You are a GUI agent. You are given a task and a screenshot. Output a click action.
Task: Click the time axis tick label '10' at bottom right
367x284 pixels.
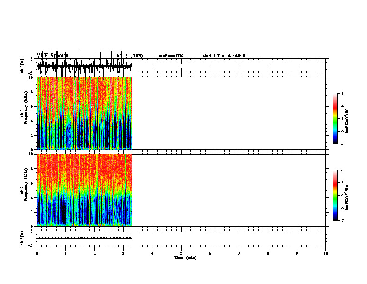click(x=326, y=253)
